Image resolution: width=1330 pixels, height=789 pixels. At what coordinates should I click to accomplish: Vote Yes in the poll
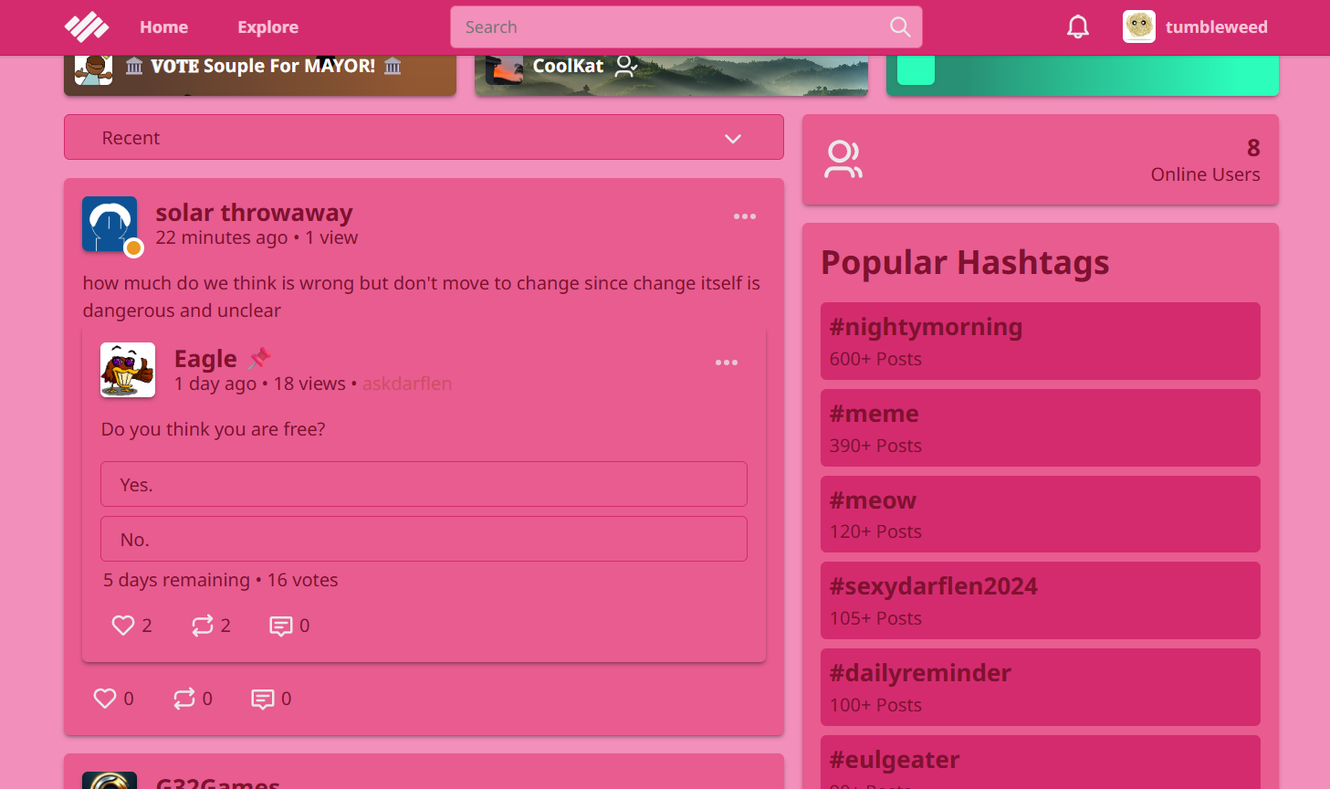coord(424,484)
